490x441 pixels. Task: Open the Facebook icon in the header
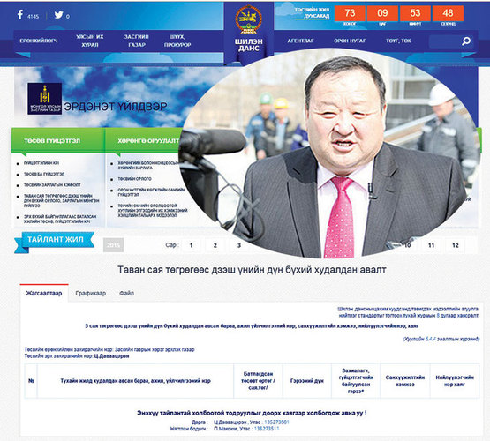20,15
